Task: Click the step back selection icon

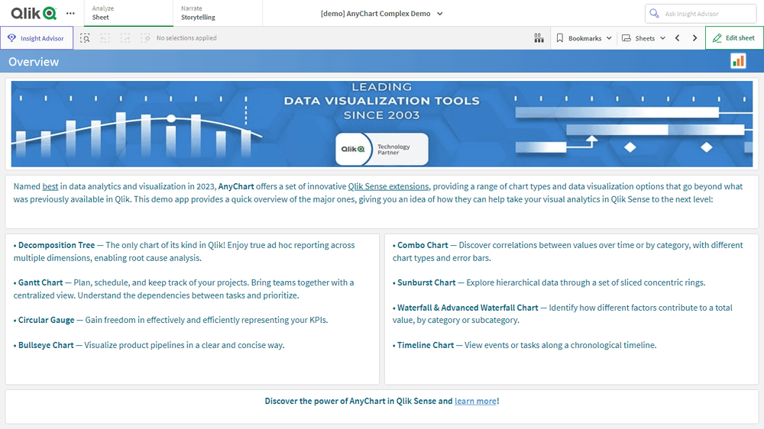Action: pos(105,38)
